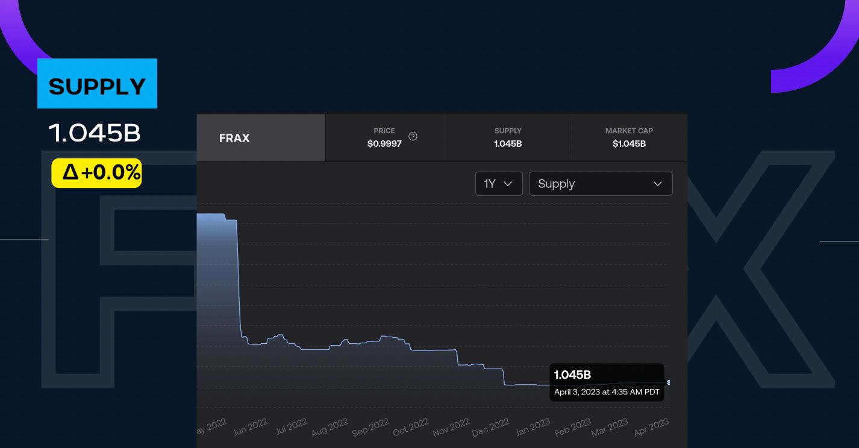
Task: Click the chart data point marker at April 2023
Action: [669, 382]
